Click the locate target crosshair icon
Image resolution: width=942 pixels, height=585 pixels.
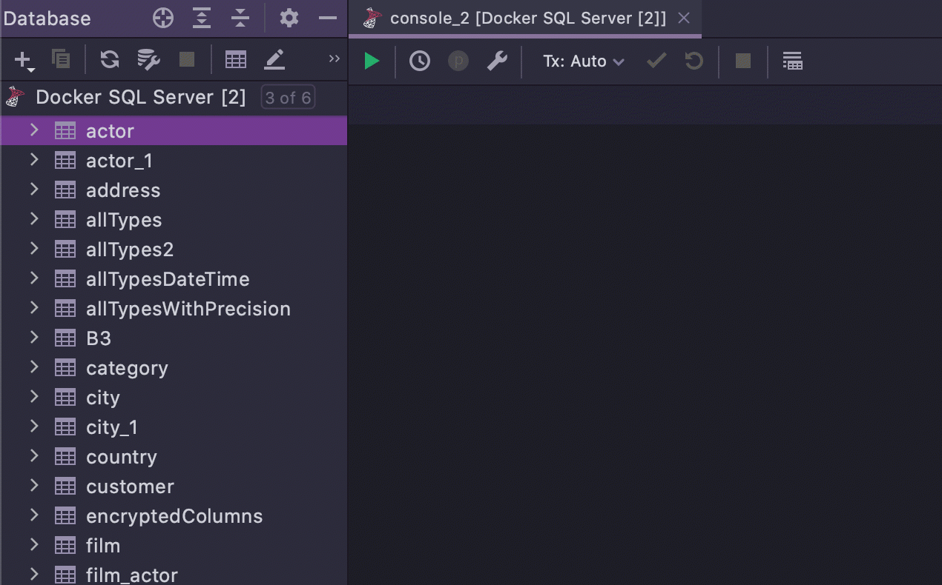(x=163, y=19)
